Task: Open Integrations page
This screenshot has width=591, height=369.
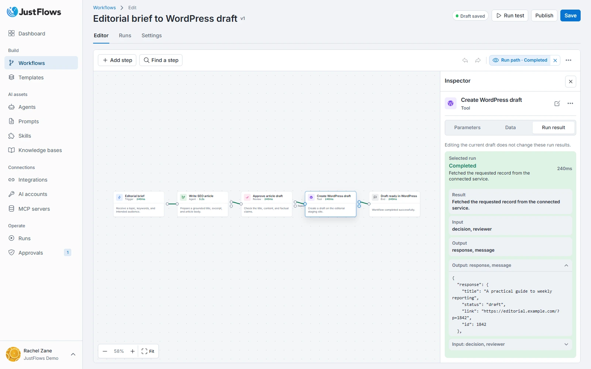Action: (41, 180)
